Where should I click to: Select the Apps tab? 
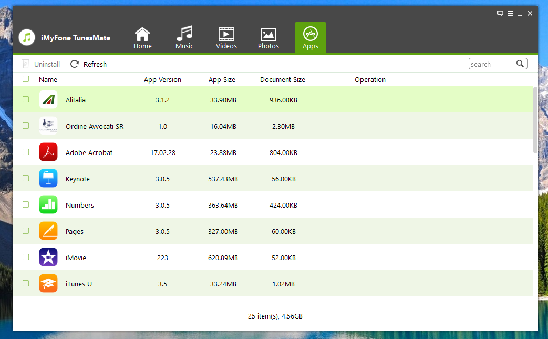[x=311, y=37]
